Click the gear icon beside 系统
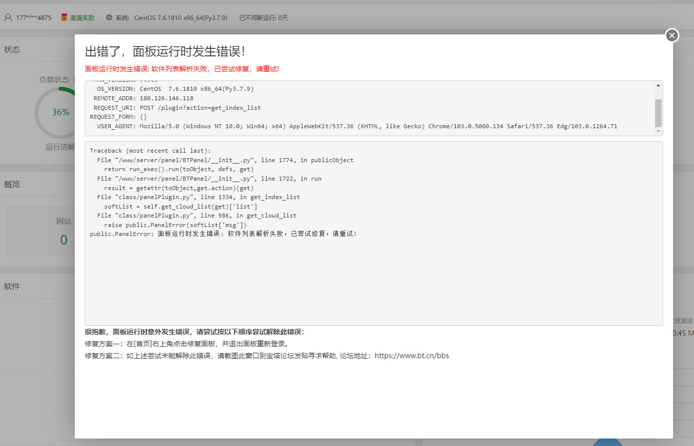Image resolution: width=694 pixels, height=446 pixels. (109, 17)
